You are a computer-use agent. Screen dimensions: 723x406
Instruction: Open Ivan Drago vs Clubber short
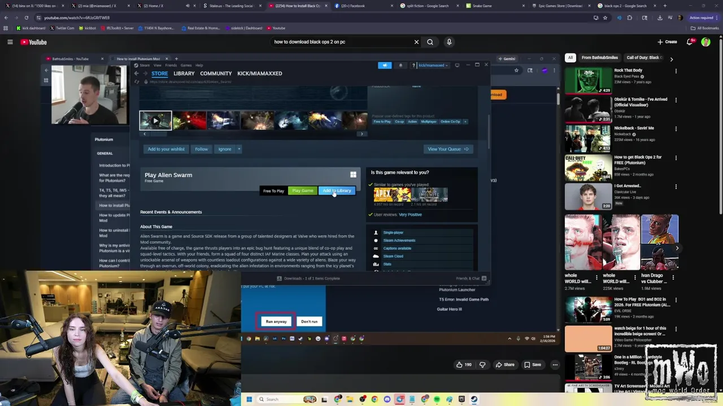[660, 242]
